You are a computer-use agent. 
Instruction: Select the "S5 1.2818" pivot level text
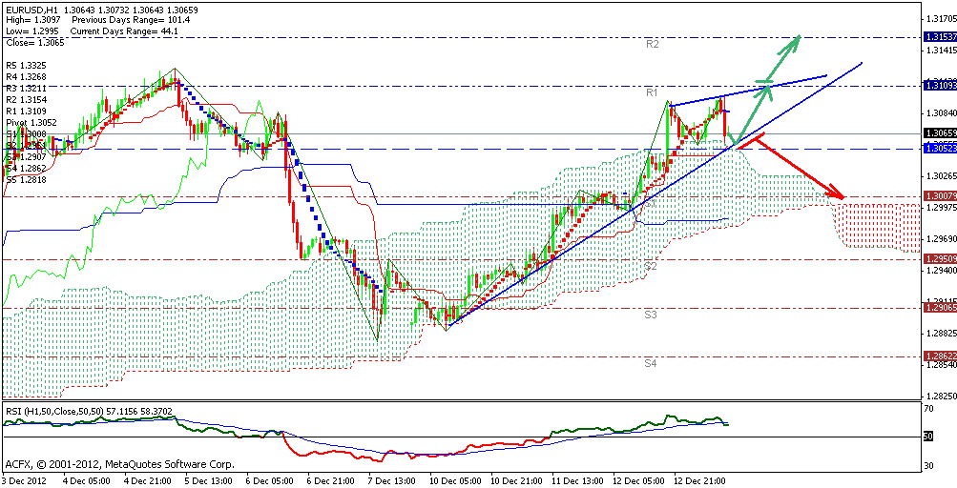(x=26, y=180)
